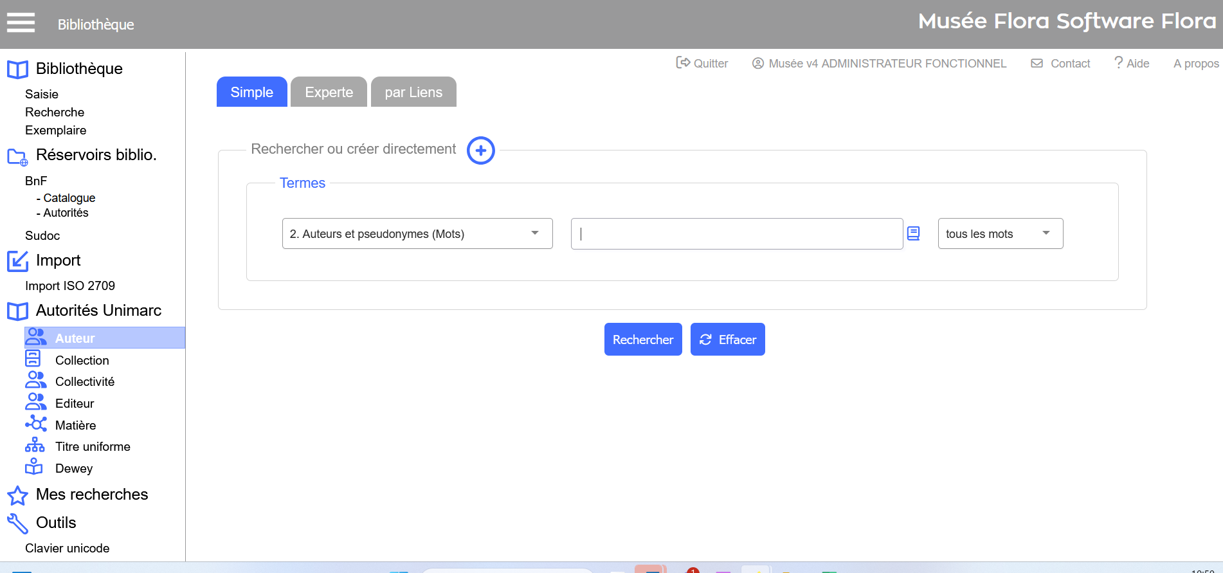This screenshot has height=573, width=1223.
Task: Select the Auteur authority entry
Action: [105, 338]
